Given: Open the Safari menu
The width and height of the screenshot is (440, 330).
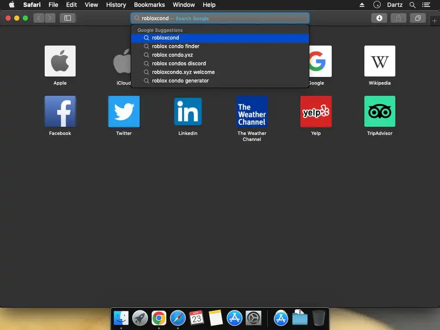Looking at the screenshot, I should pos(32,4).
